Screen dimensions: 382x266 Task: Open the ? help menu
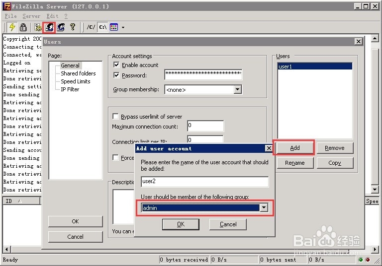[66, 16]
